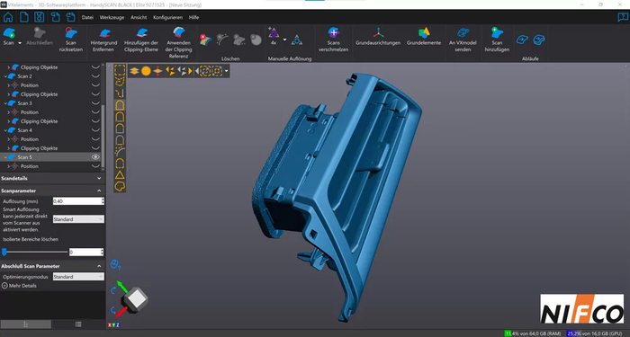Select Clipping Objekte under Scan 4
Image resolution: width=630 pixels, height=337 pixels.
click(39, 148)
